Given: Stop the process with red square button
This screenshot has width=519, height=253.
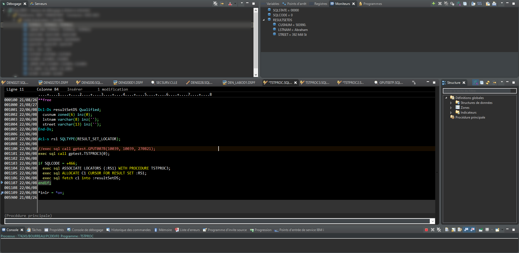Looking at the screenshot, I should pos(426,230).
